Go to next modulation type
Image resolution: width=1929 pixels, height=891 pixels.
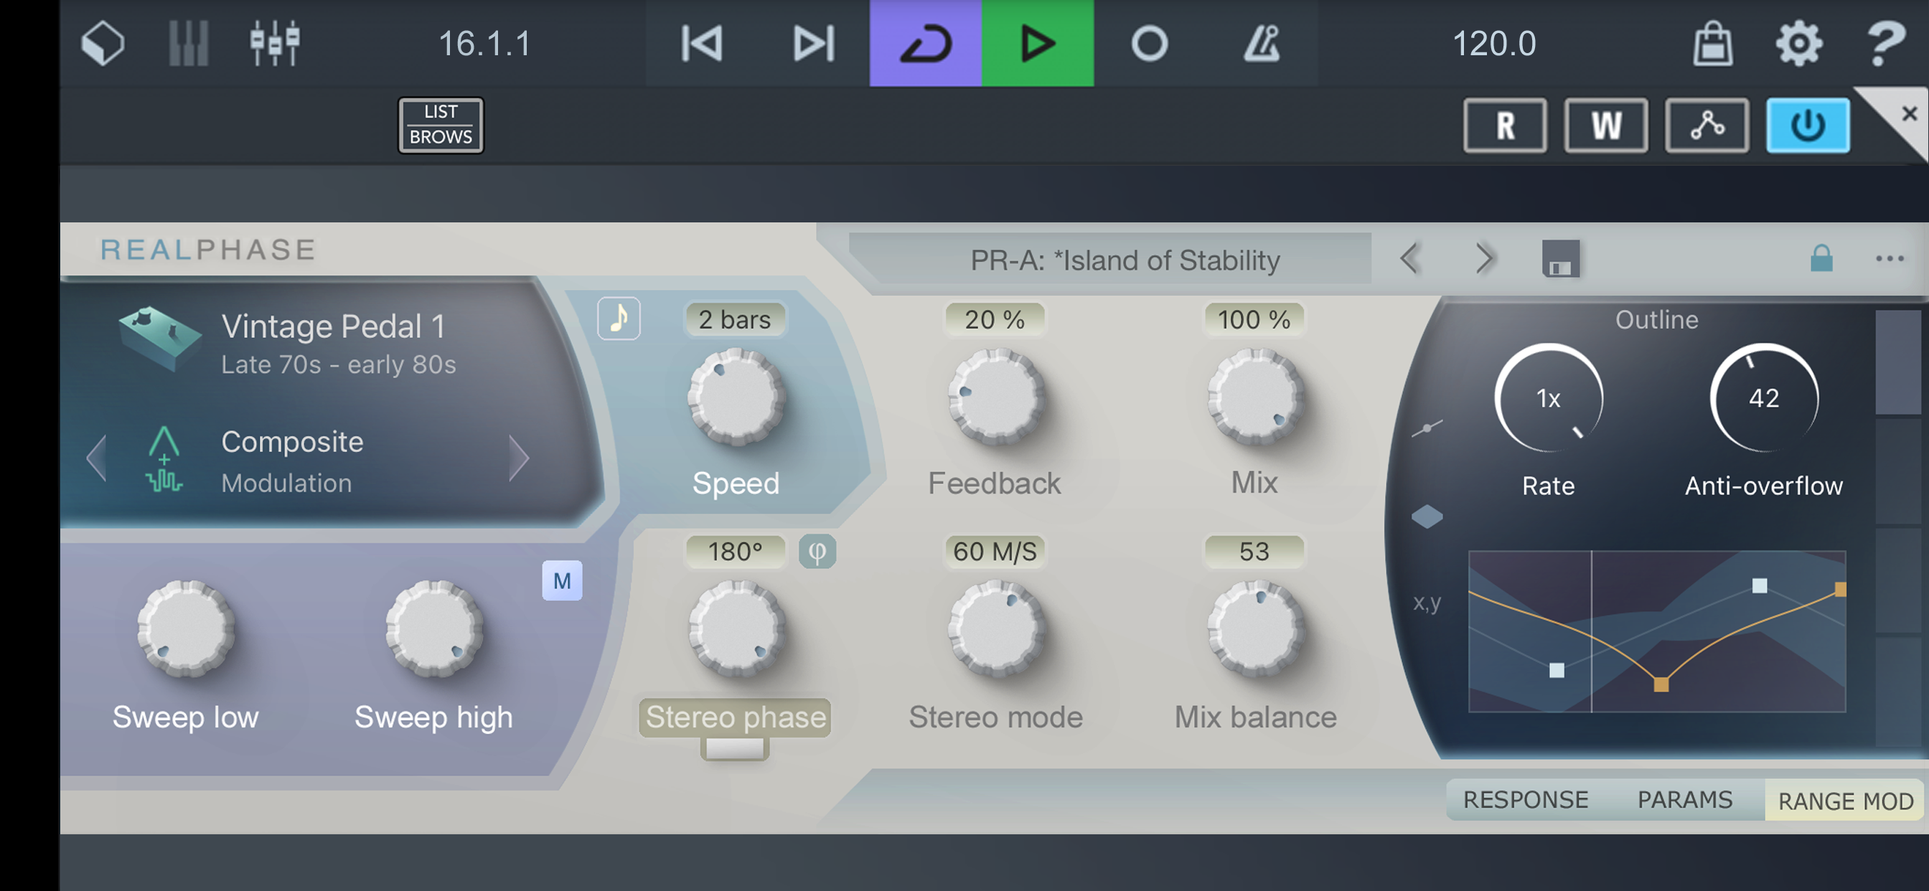point(518,458)
